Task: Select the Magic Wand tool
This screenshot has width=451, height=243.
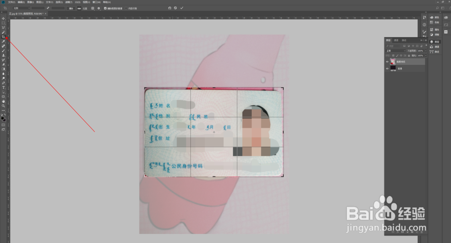Action: pyautogui.click(x=4, y=32)
